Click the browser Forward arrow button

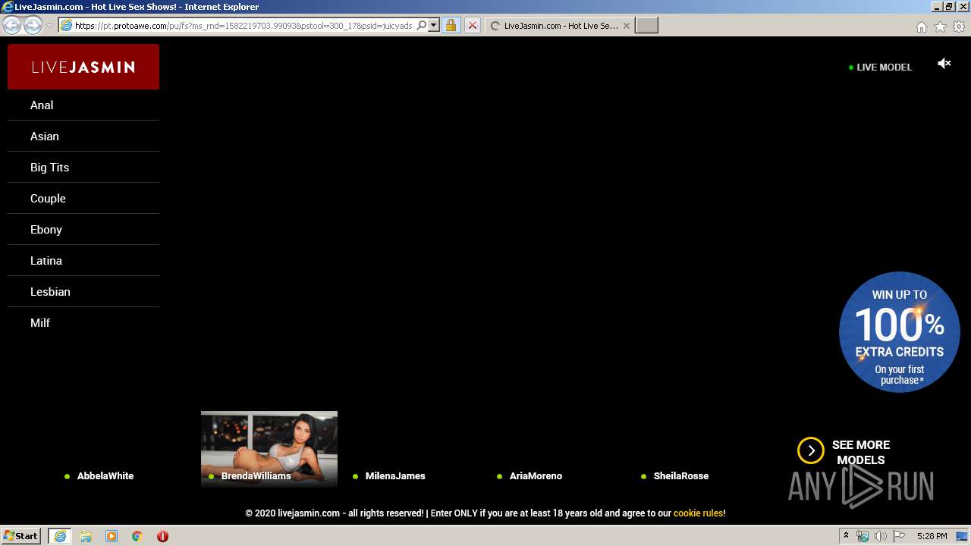(33, 25)
